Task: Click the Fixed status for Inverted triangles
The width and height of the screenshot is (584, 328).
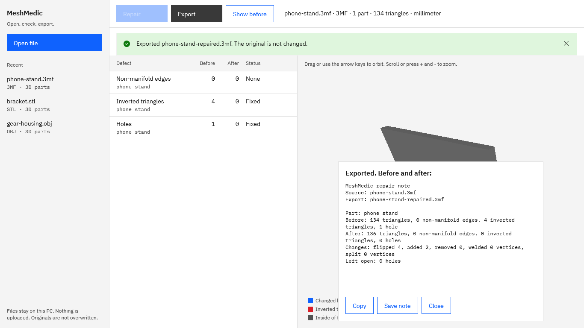Action: click(x=253, y=101)
